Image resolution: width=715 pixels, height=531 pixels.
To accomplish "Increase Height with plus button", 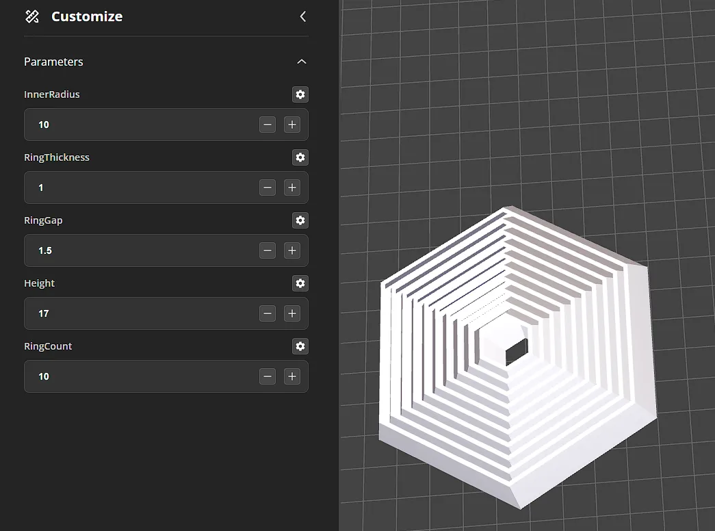I will [x=292, y=313].
